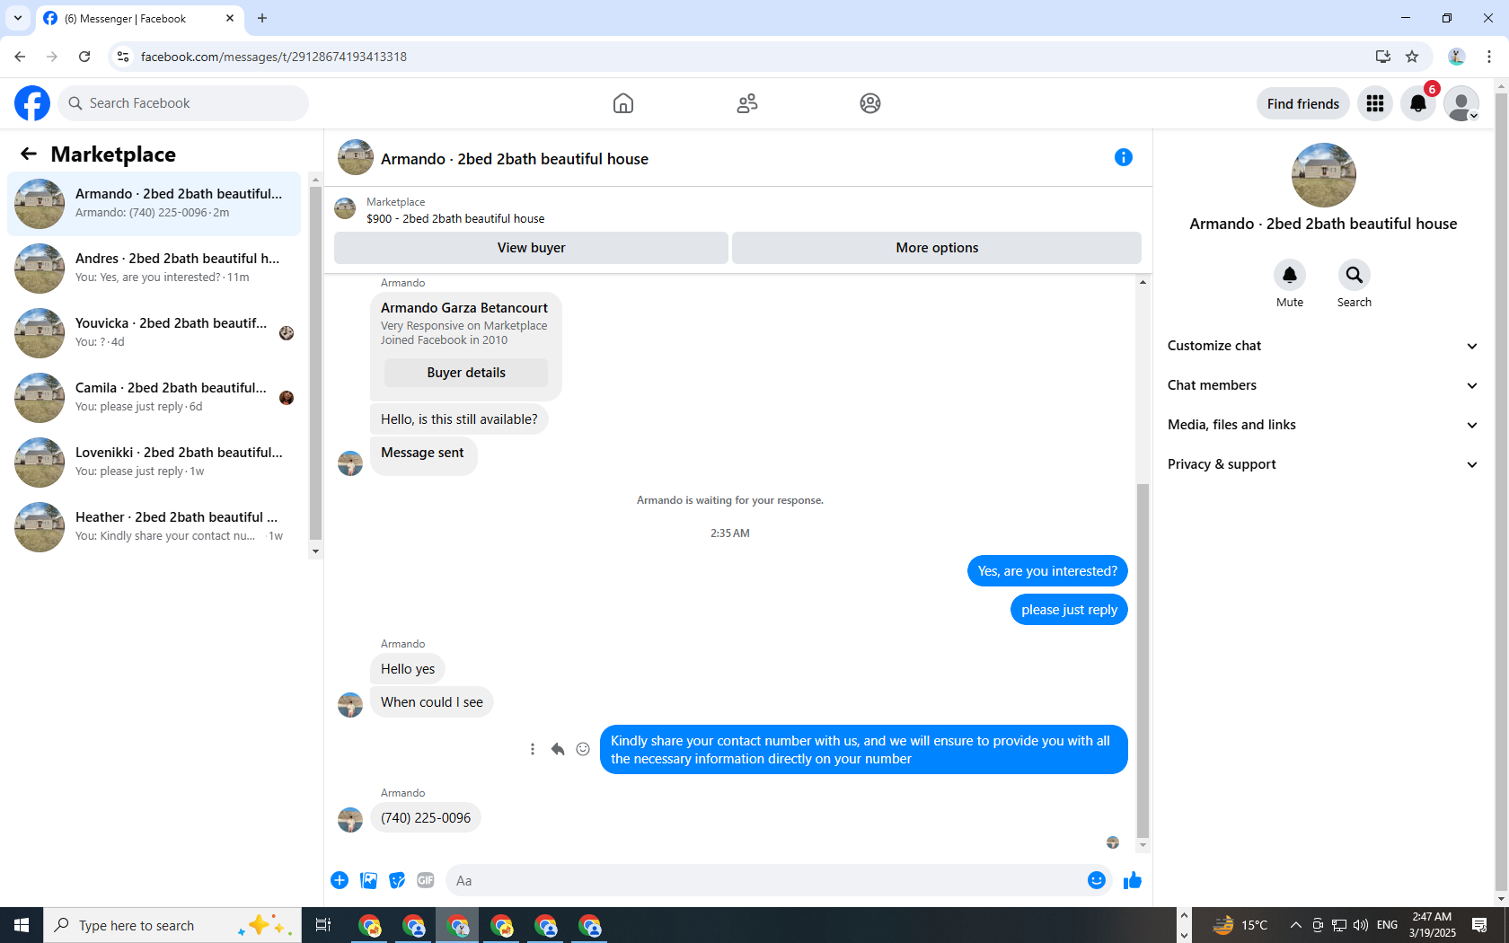Open conversation information icon in chat header
1509x943 pixels.
1124,158
